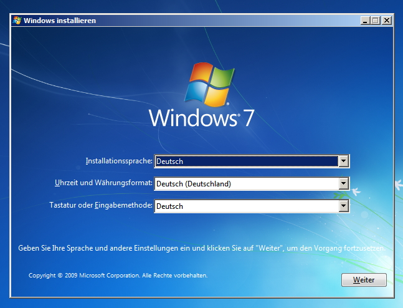
Task: Open the Installationssprache dropdown arrow
Action: click(x=344, y=161)
